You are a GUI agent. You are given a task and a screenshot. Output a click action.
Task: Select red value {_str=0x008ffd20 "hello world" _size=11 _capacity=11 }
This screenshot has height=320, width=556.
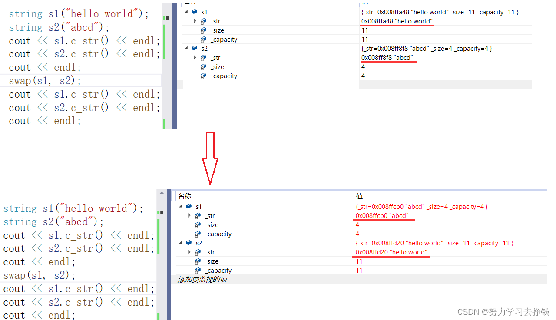[x=434, y=243]
